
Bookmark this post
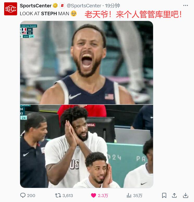coord(164,195)
